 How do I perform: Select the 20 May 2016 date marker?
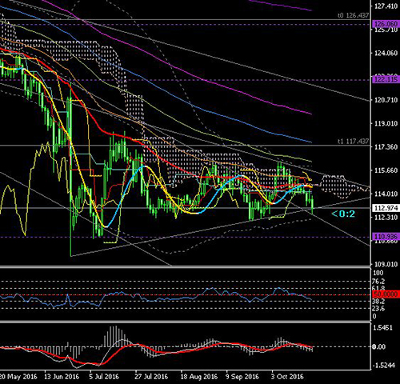pos(18,377)
